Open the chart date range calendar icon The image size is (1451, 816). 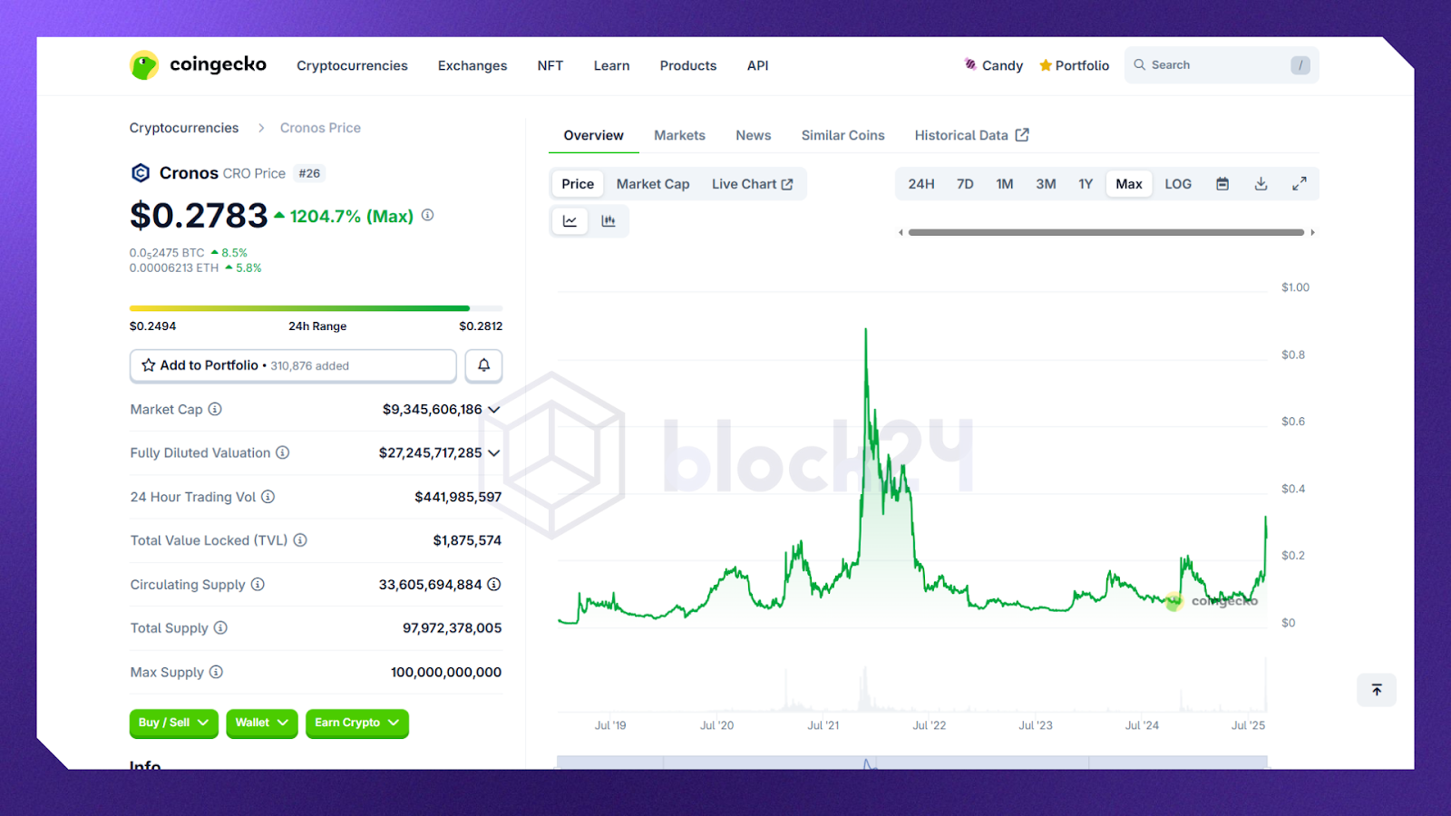pyautogui.click(x=1222, y=184)
